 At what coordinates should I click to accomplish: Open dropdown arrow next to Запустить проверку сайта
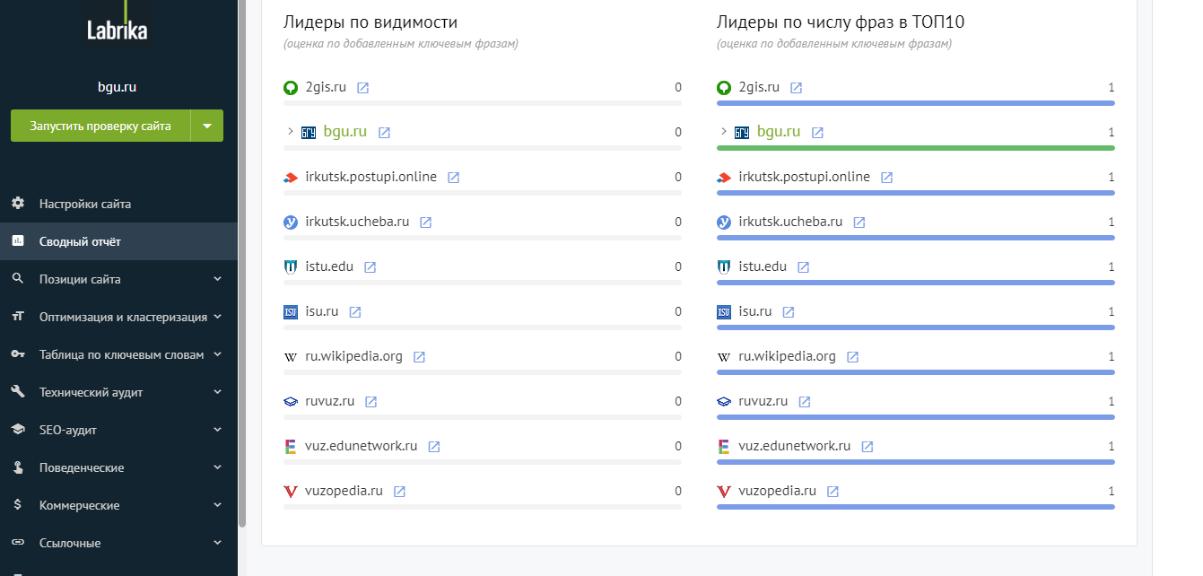pos(207,126)
